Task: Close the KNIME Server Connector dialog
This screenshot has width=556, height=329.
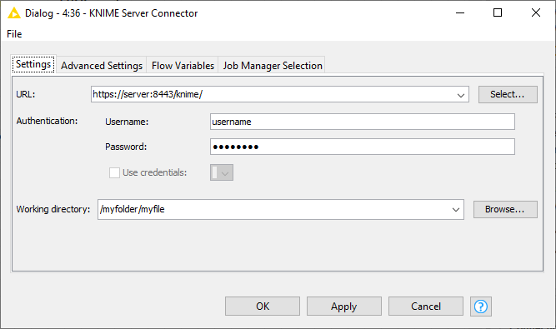Action: pos(536,12)
